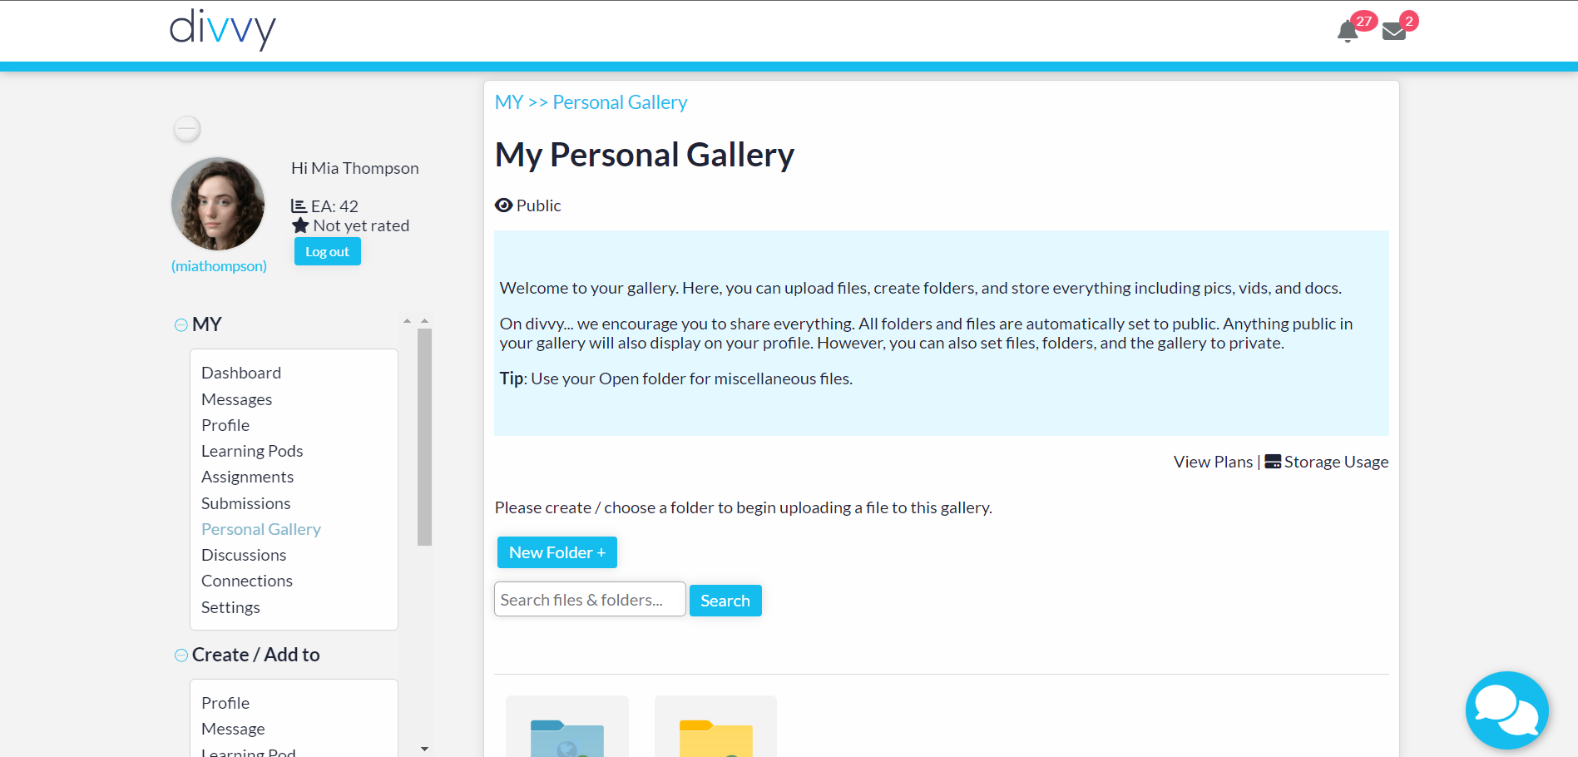Toggle the Public visibility eye icon

pos(503,205)
